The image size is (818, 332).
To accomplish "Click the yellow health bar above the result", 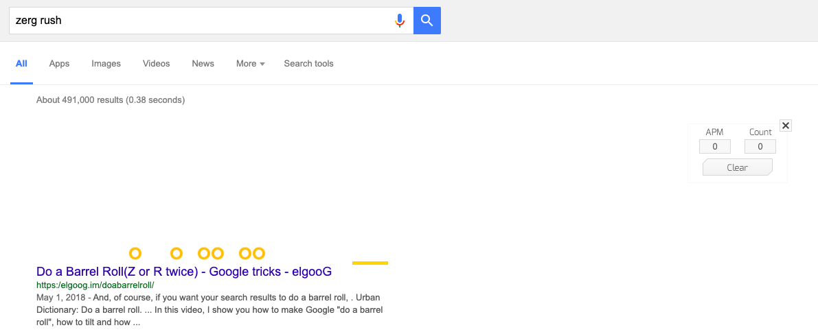I will click(370, 263).
